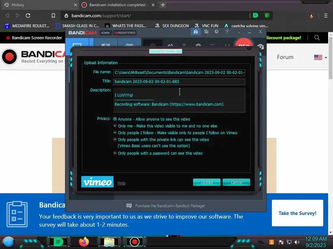Click the Description text area
This screenshot has height=249, width=333.
coord(179,100)
